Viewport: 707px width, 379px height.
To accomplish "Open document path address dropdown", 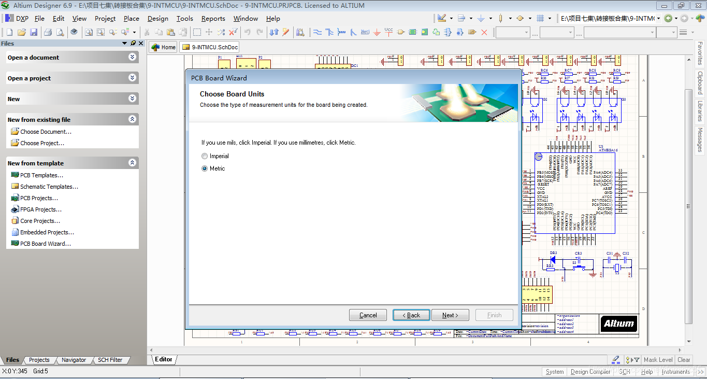I will [x=659, y=18].
